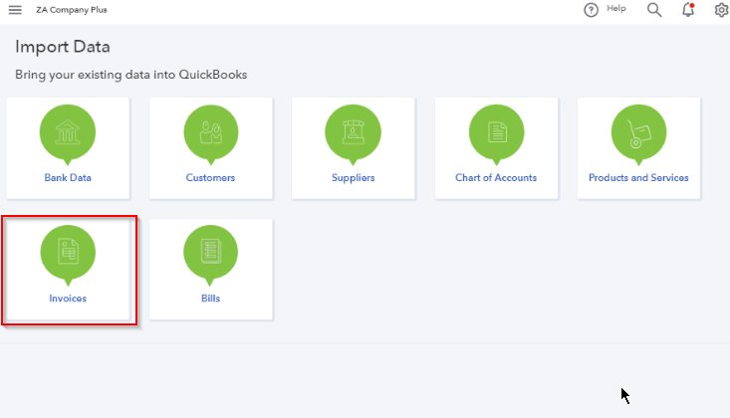Click the Products and Services link
The image size is (730, 418).
tap(638, 178)
